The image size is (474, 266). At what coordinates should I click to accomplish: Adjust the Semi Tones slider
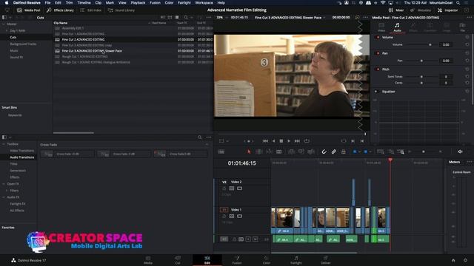pos(421,77)
